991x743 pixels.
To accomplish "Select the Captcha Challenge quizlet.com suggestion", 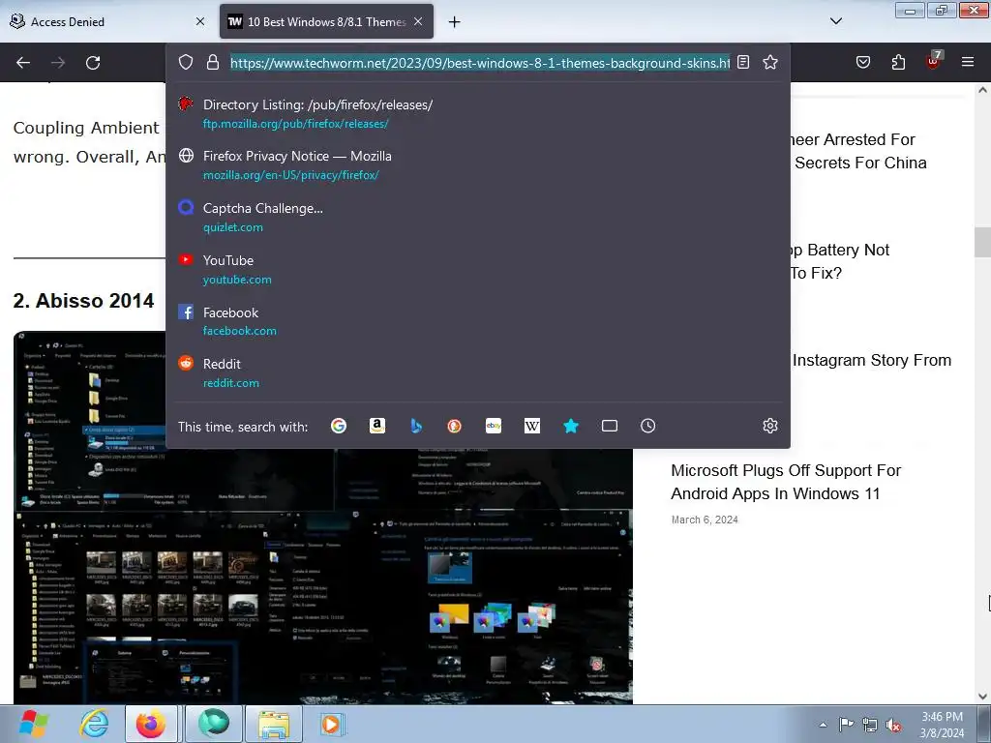I will pos(478,218).
